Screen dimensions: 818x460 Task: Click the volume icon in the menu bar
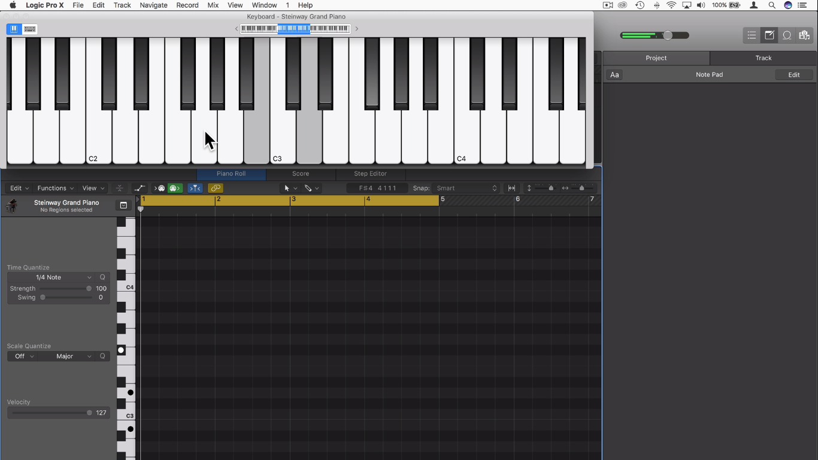(701, 5)
